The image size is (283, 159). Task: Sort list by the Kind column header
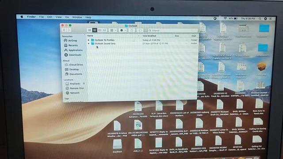pyautogui.click(x=194, y=36)
